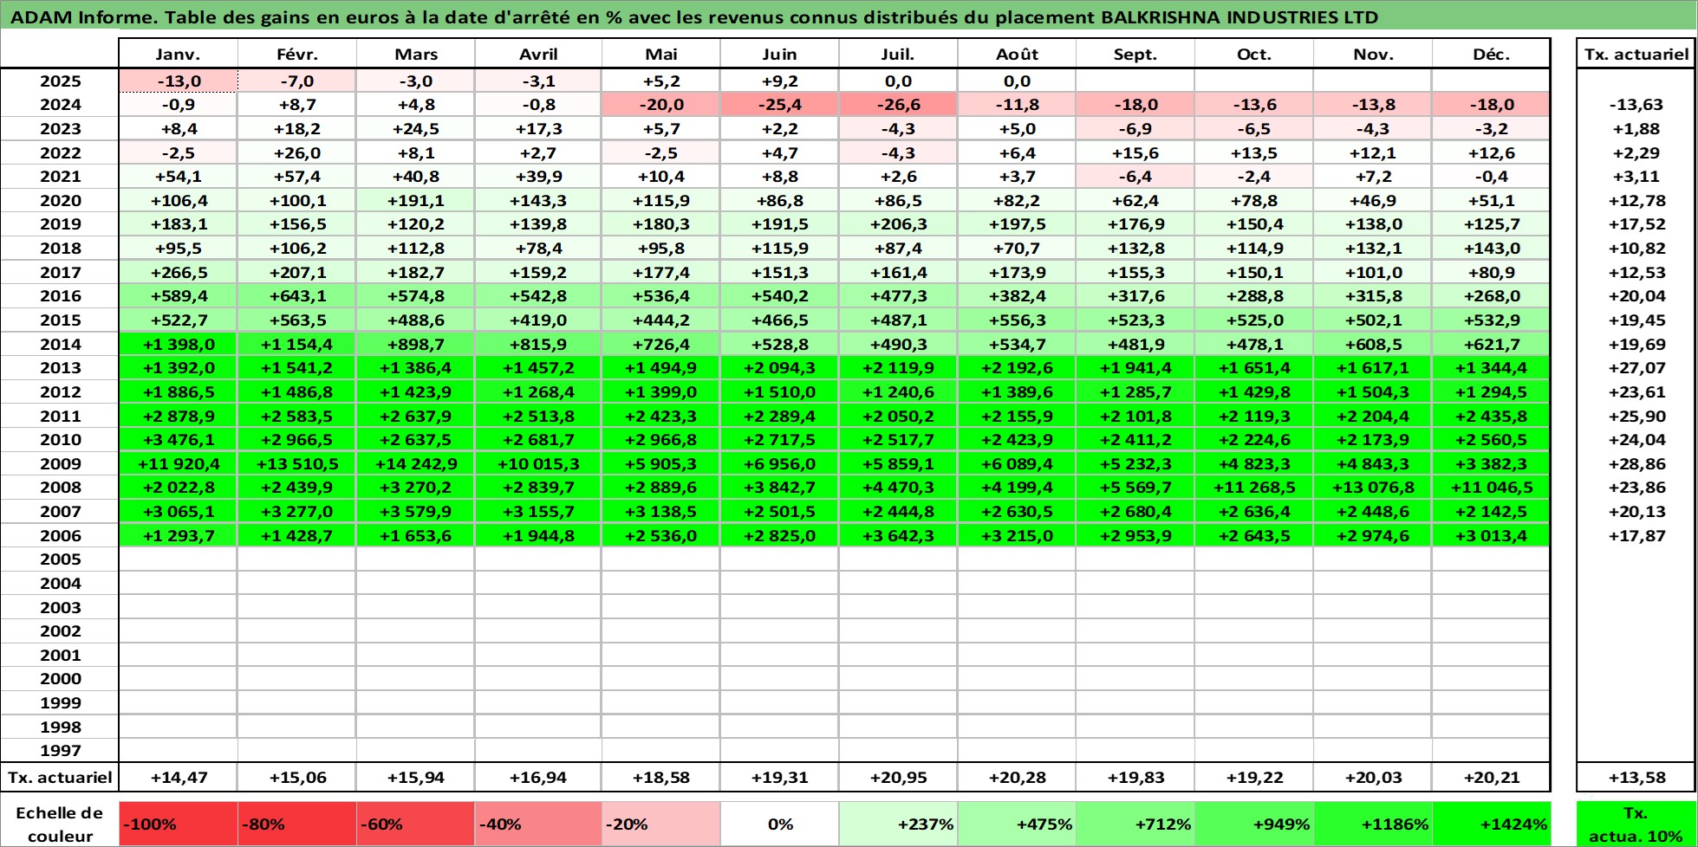Click the 0% white color scale swatch
The height and width of the screenshot is (847, 1698).
coord(779,824)
